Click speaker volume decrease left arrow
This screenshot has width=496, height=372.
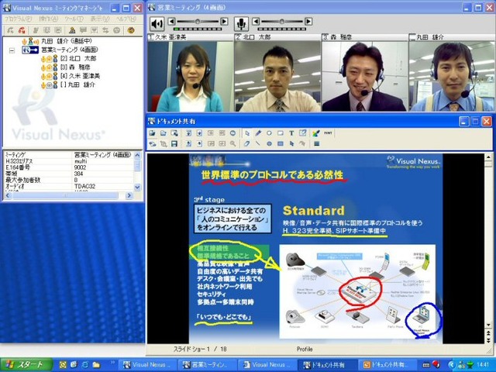coord(171,22)
